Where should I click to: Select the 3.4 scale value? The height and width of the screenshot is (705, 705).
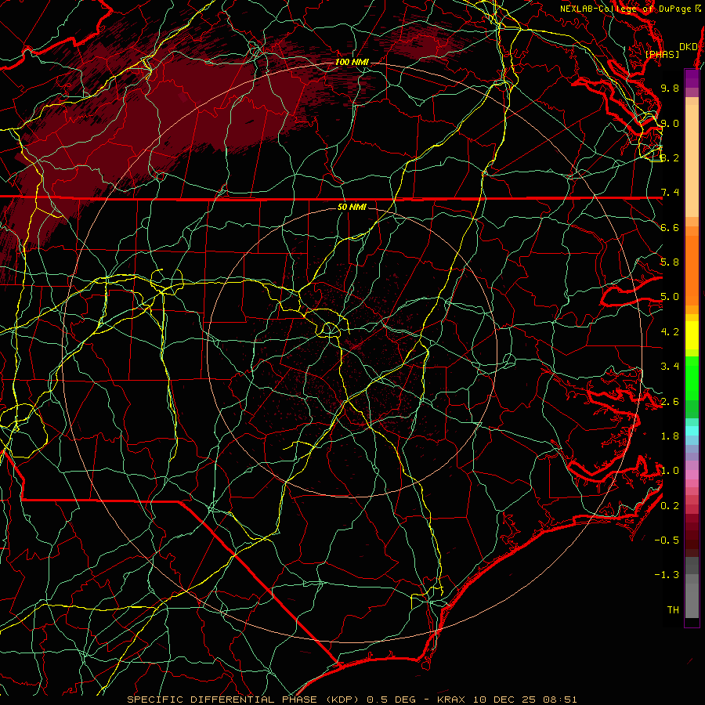tap(670, 367)
